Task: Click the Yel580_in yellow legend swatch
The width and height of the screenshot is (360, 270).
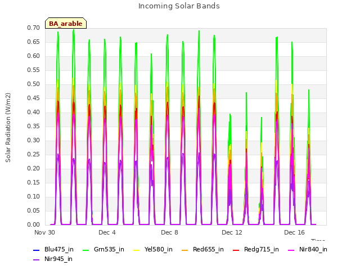Action: tap(136, 250)
